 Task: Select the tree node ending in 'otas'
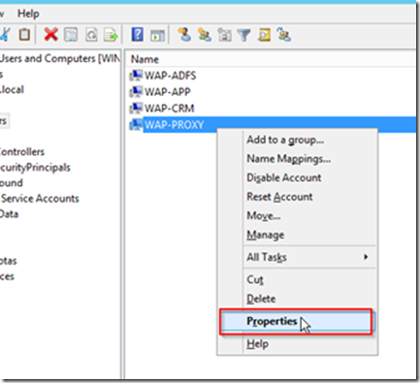8,261
